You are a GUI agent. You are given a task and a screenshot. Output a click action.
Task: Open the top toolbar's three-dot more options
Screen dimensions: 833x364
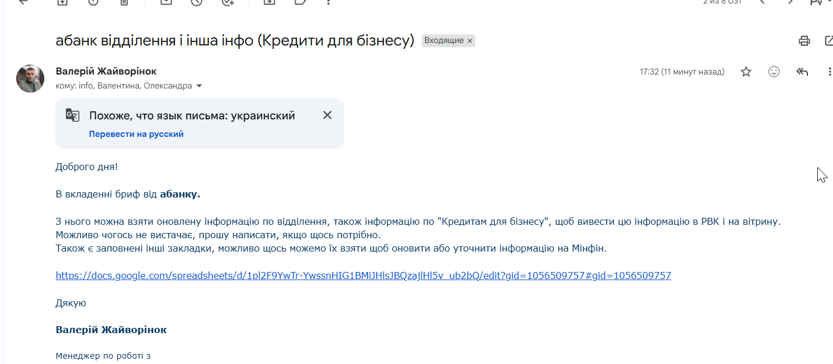pos(328,2)
